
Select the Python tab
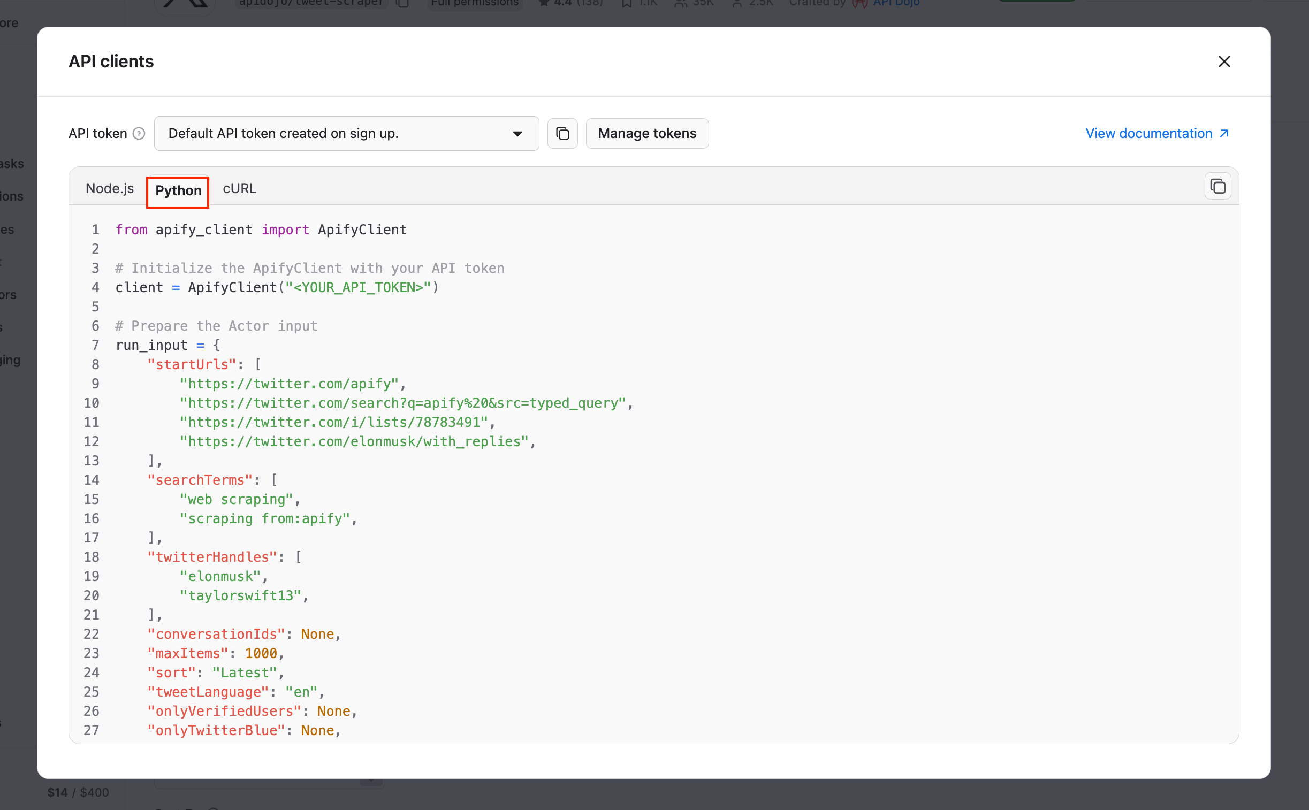tap(178, 190)
